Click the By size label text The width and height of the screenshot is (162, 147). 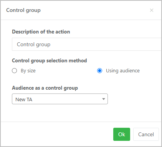coord(28,71)
